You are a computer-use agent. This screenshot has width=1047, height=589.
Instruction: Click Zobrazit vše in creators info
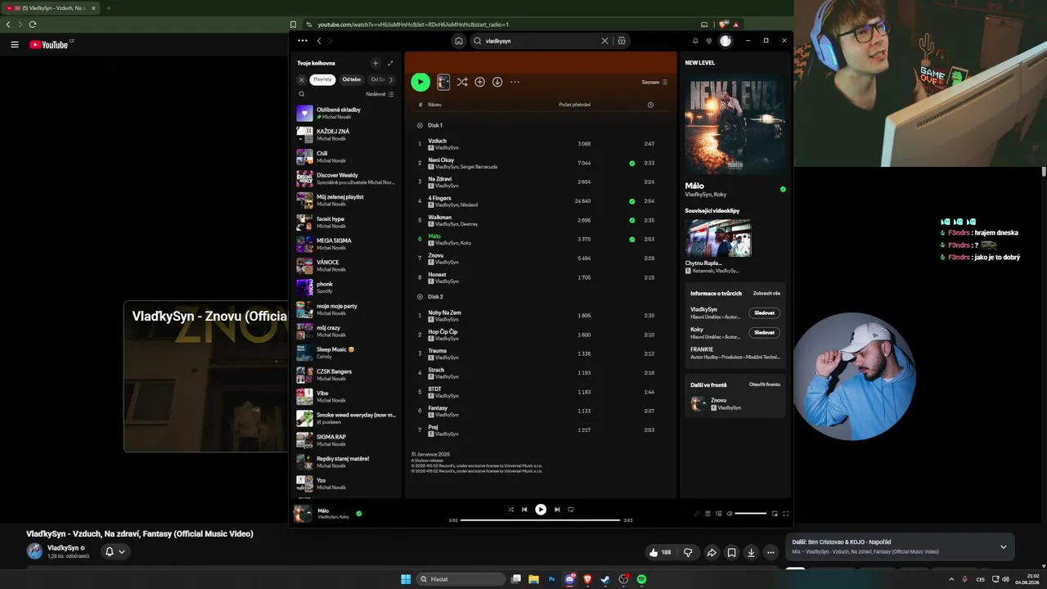pos(766,293)
